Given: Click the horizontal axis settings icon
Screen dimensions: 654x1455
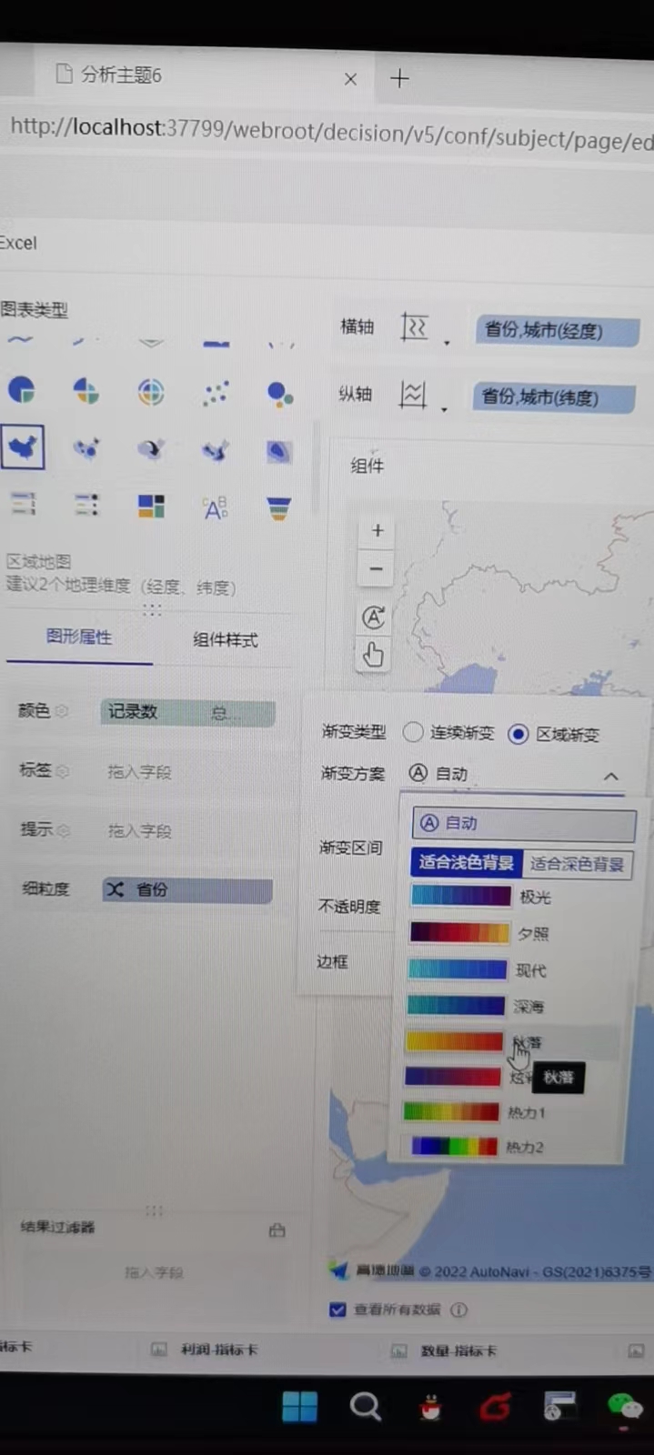Looking at the screenshot, I should point(415,327).
